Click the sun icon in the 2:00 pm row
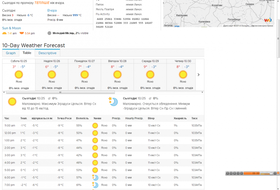Screen dimensions: 280x190 point(95,148)
